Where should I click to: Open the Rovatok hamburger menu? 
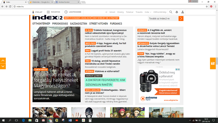coord(53,12)
